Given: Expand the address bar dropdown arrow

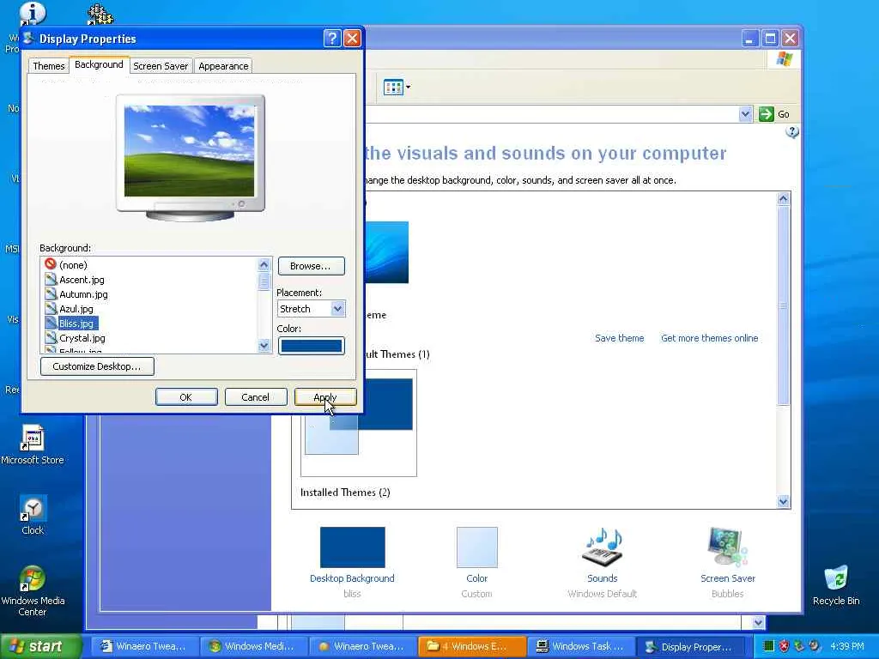Looking at the screenshot, I should pos(745,114).
